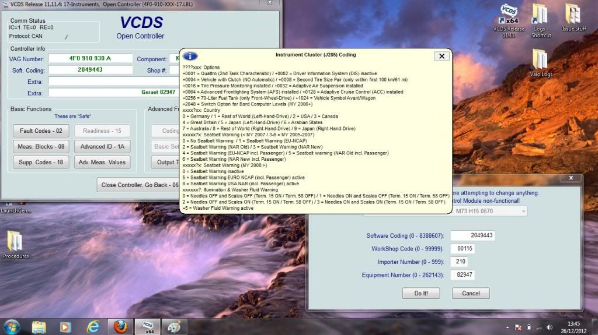This screenshot has width=598, height=335.
Task: Click the empty first Extra field
Action: (114, 81)
